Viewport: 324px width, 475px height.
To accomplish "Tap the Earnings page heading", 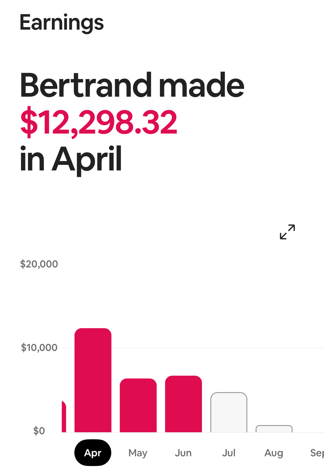I will 62,23.
